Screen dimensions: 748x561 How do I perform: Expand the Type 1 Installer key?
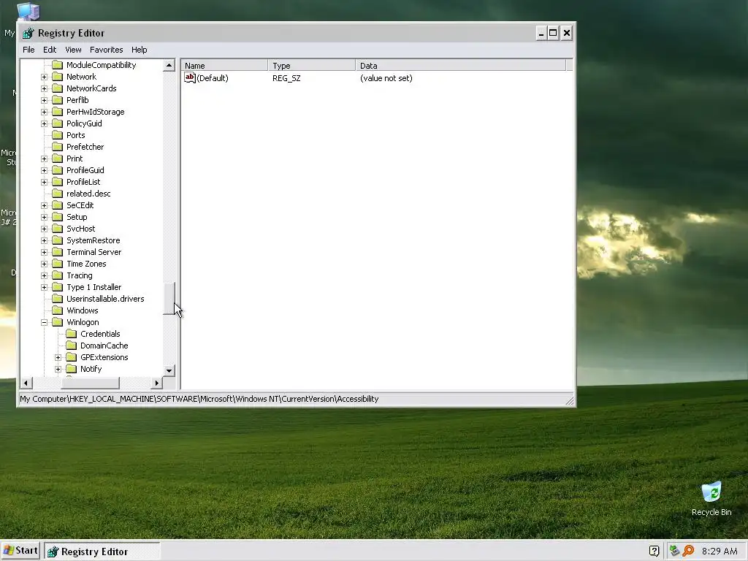[44, 287]
